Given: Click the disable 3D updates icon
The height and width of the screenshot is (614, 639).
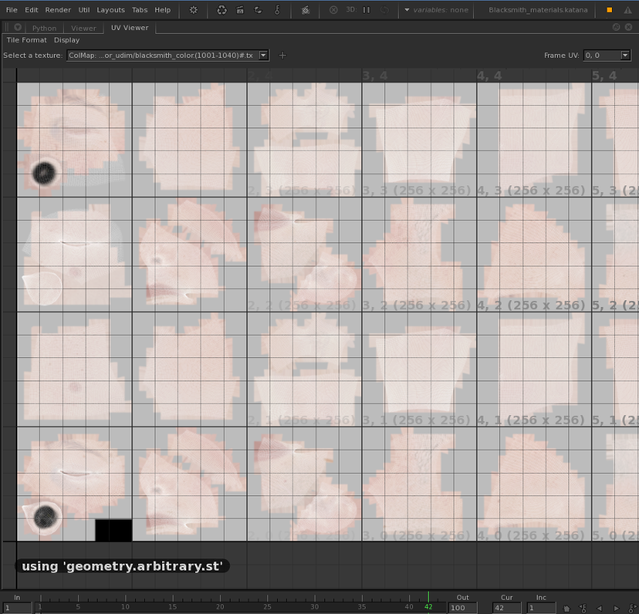Looking at the screenshot, I should click(x=333, y=10).
